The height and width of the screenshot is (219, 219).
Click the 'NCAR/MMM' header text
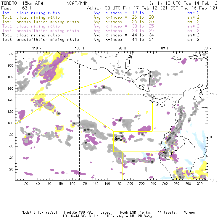click(x=77, y=3)
